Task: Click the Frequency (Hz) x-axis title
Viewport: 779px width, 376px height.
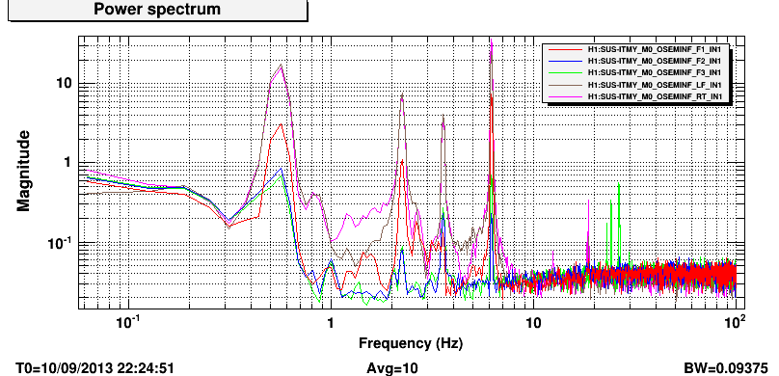Action: (x=411, y=342)
